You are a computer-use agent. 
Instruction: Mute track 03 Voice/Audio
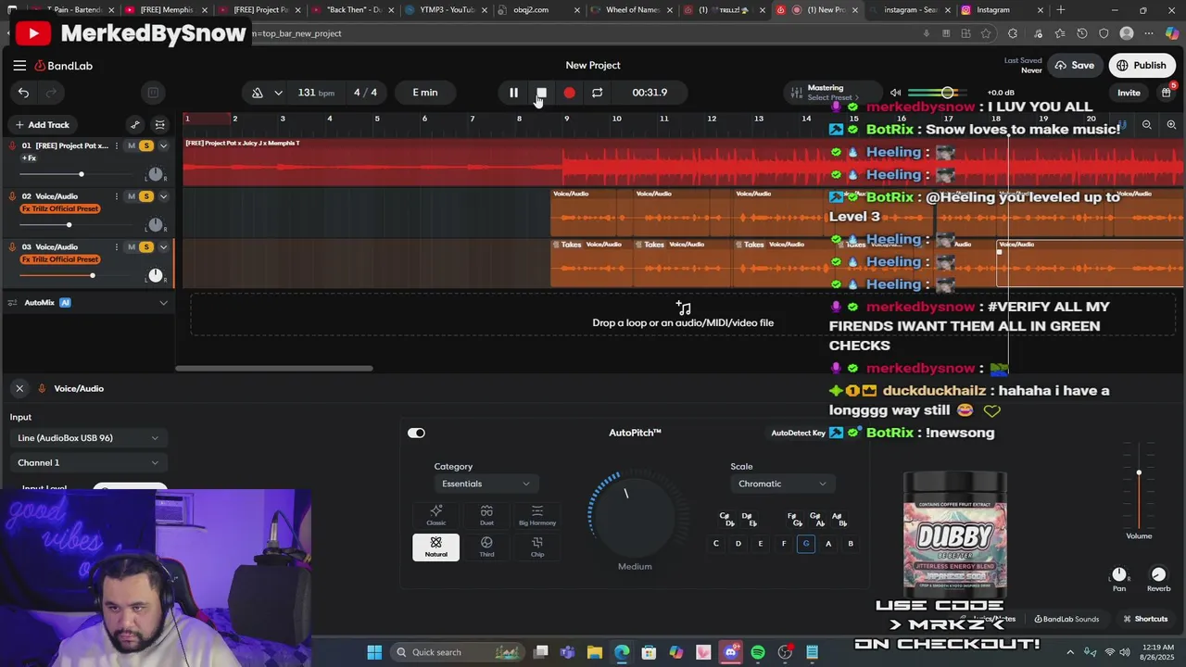[132, 247]
